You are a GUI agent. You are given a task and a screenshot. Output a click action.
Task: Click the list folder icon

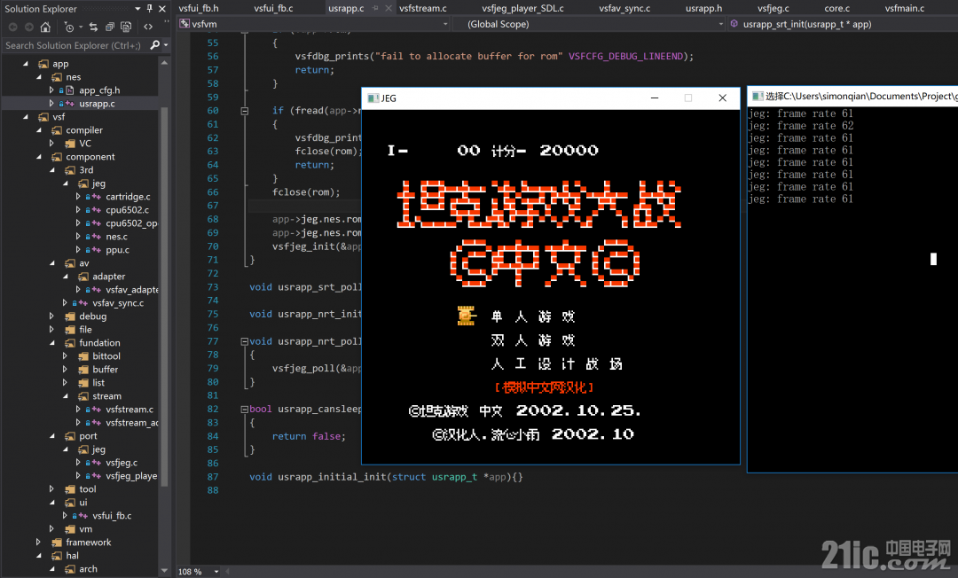click(83, 383)
